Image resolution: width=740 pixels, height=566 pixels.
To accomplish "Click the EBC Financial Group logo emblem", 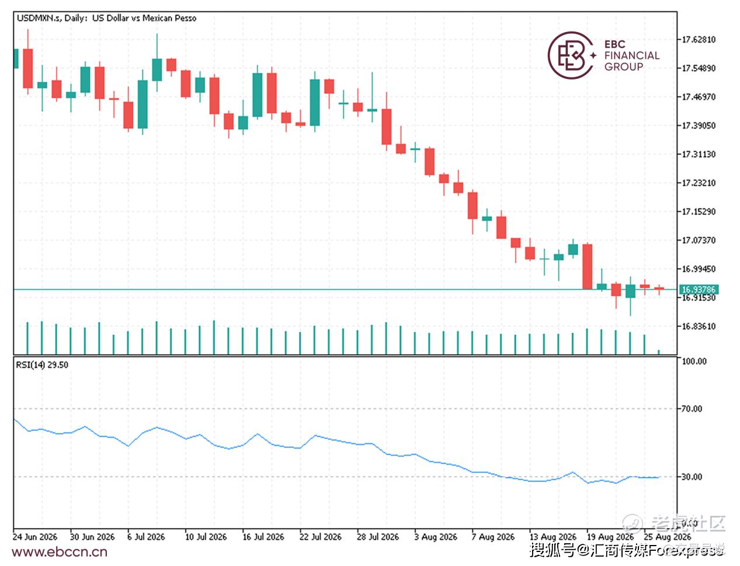I will click(x=571, y=56).
